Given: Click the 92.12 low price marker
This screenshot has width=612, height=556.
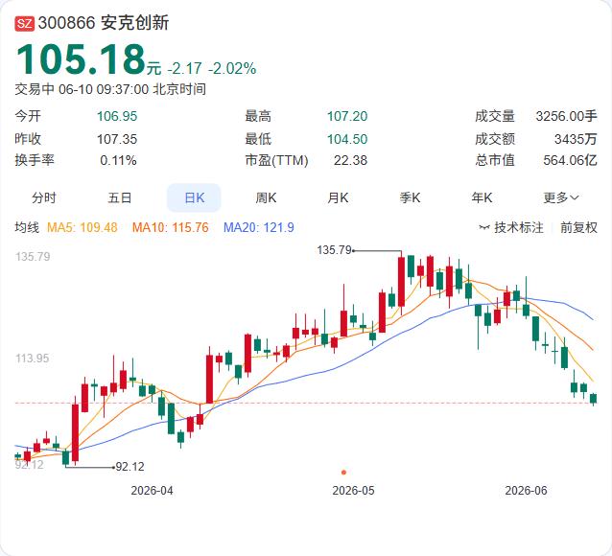Looking at the screenshot, I should [x=129, y=466].
